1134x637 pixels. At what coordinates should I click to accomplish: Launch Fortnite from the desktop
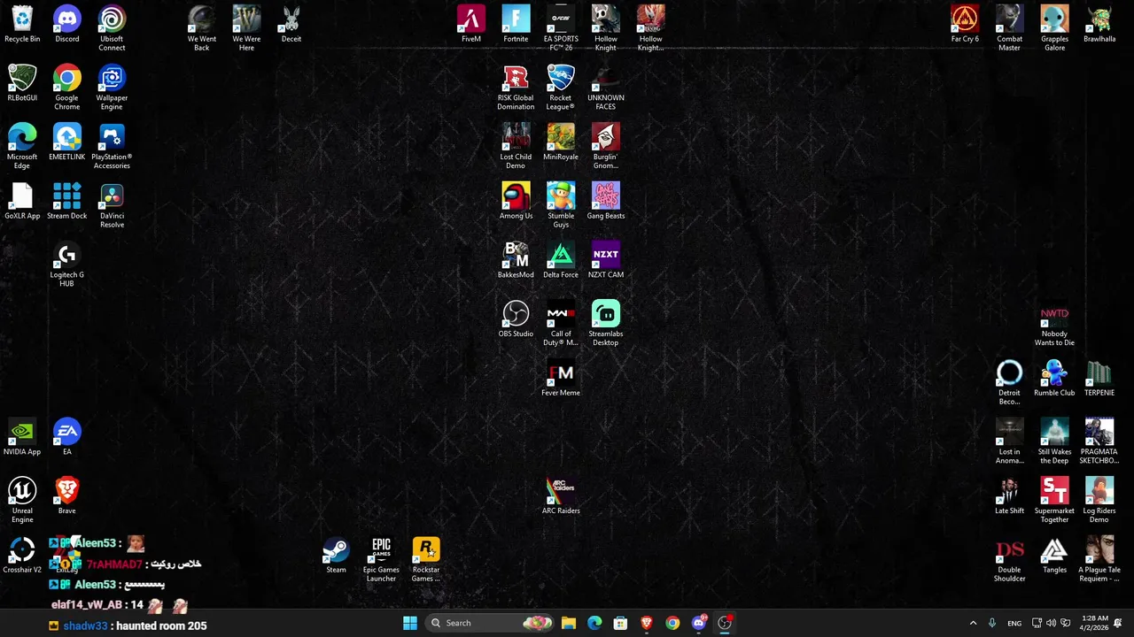(x=516, y=24)
